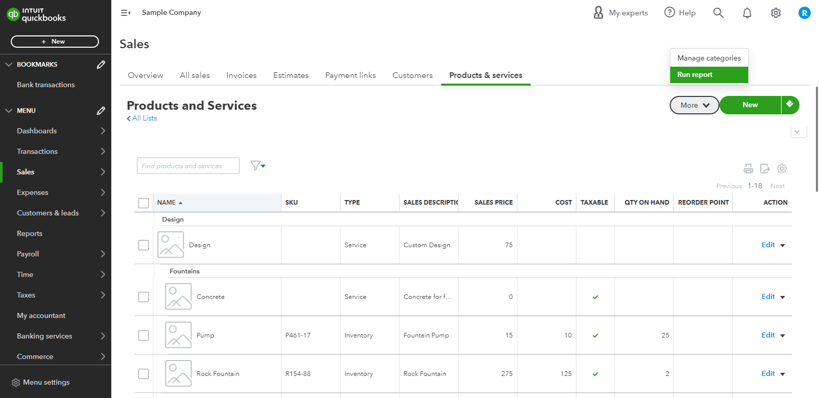Switch to the Invoices tab
819x398 pixels.
point(241,75)
